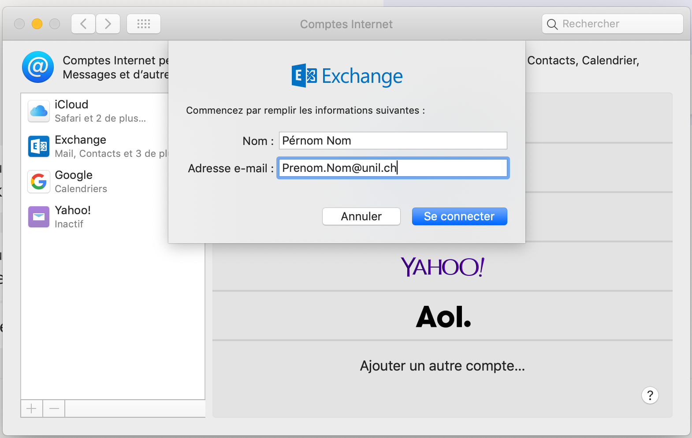
Task: Select Ajouter un autre compte option
Action: click(x=442, y=366)
